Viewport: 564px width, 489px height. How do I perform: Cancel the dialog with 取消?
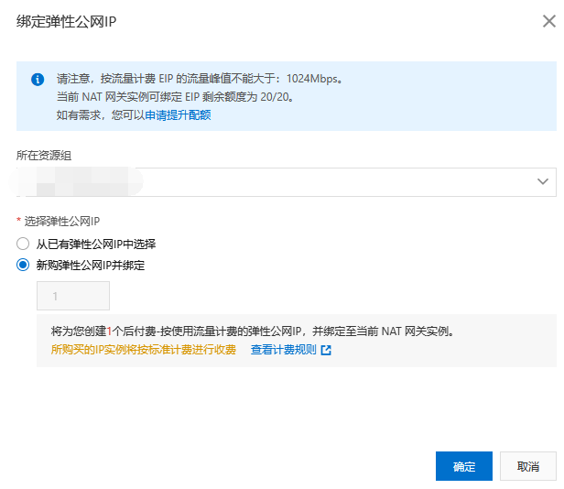528,466
